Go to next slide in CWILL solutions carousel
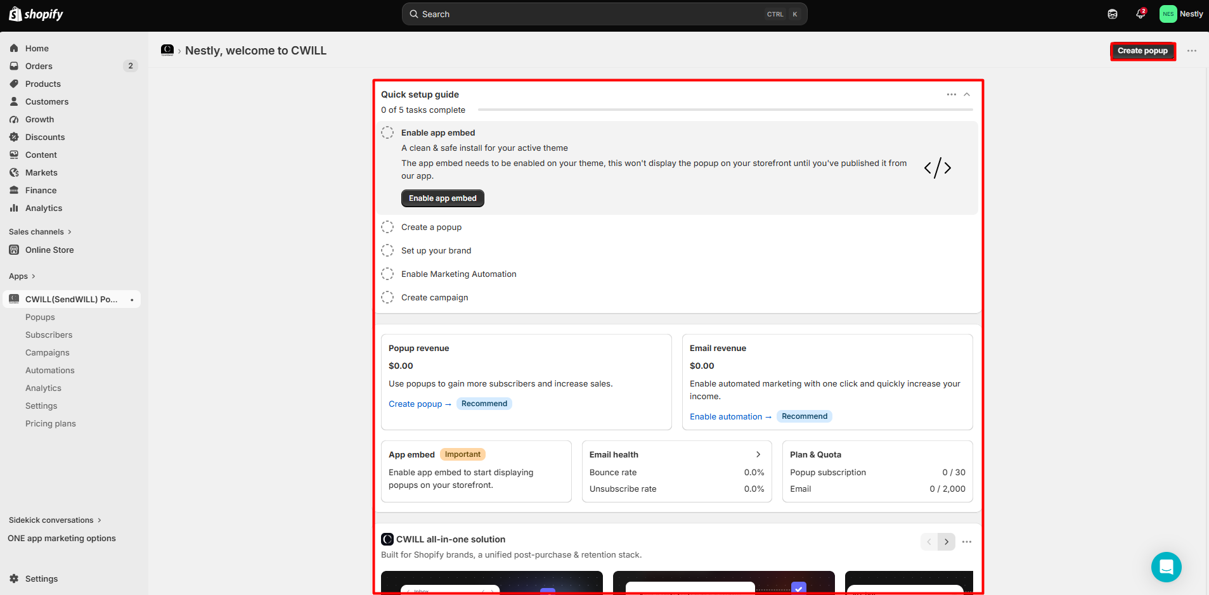1209x595 pixels. point(946,542)
